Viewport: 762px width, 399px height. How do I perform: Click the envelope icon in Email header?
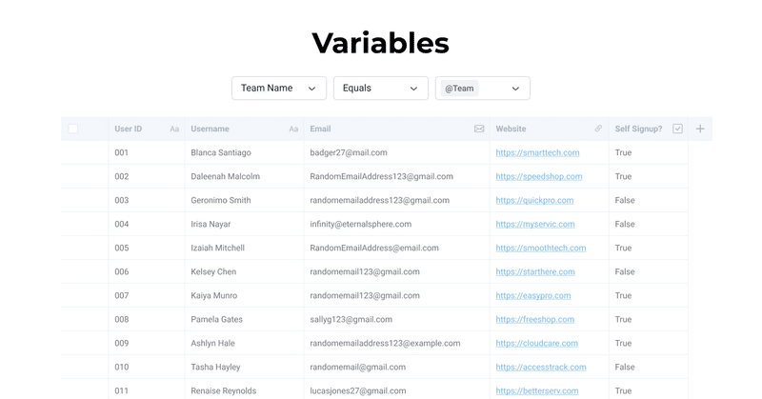pyautogui.click(x=479, y=129)
